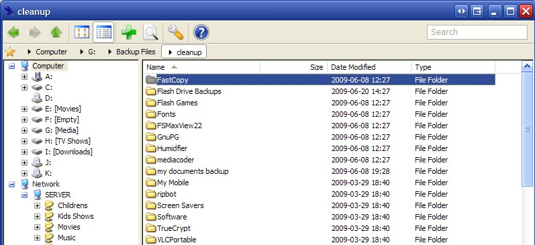This screenshot has width=535, height=245.
Task: Select the Fonts folder icon
Action: click(151, 114)
